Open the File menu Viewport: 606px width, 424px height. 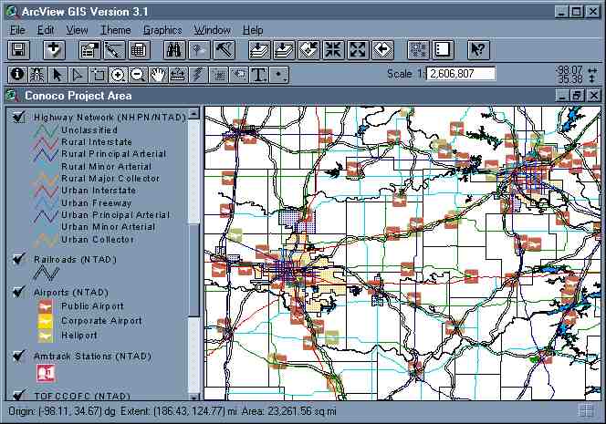17,30
